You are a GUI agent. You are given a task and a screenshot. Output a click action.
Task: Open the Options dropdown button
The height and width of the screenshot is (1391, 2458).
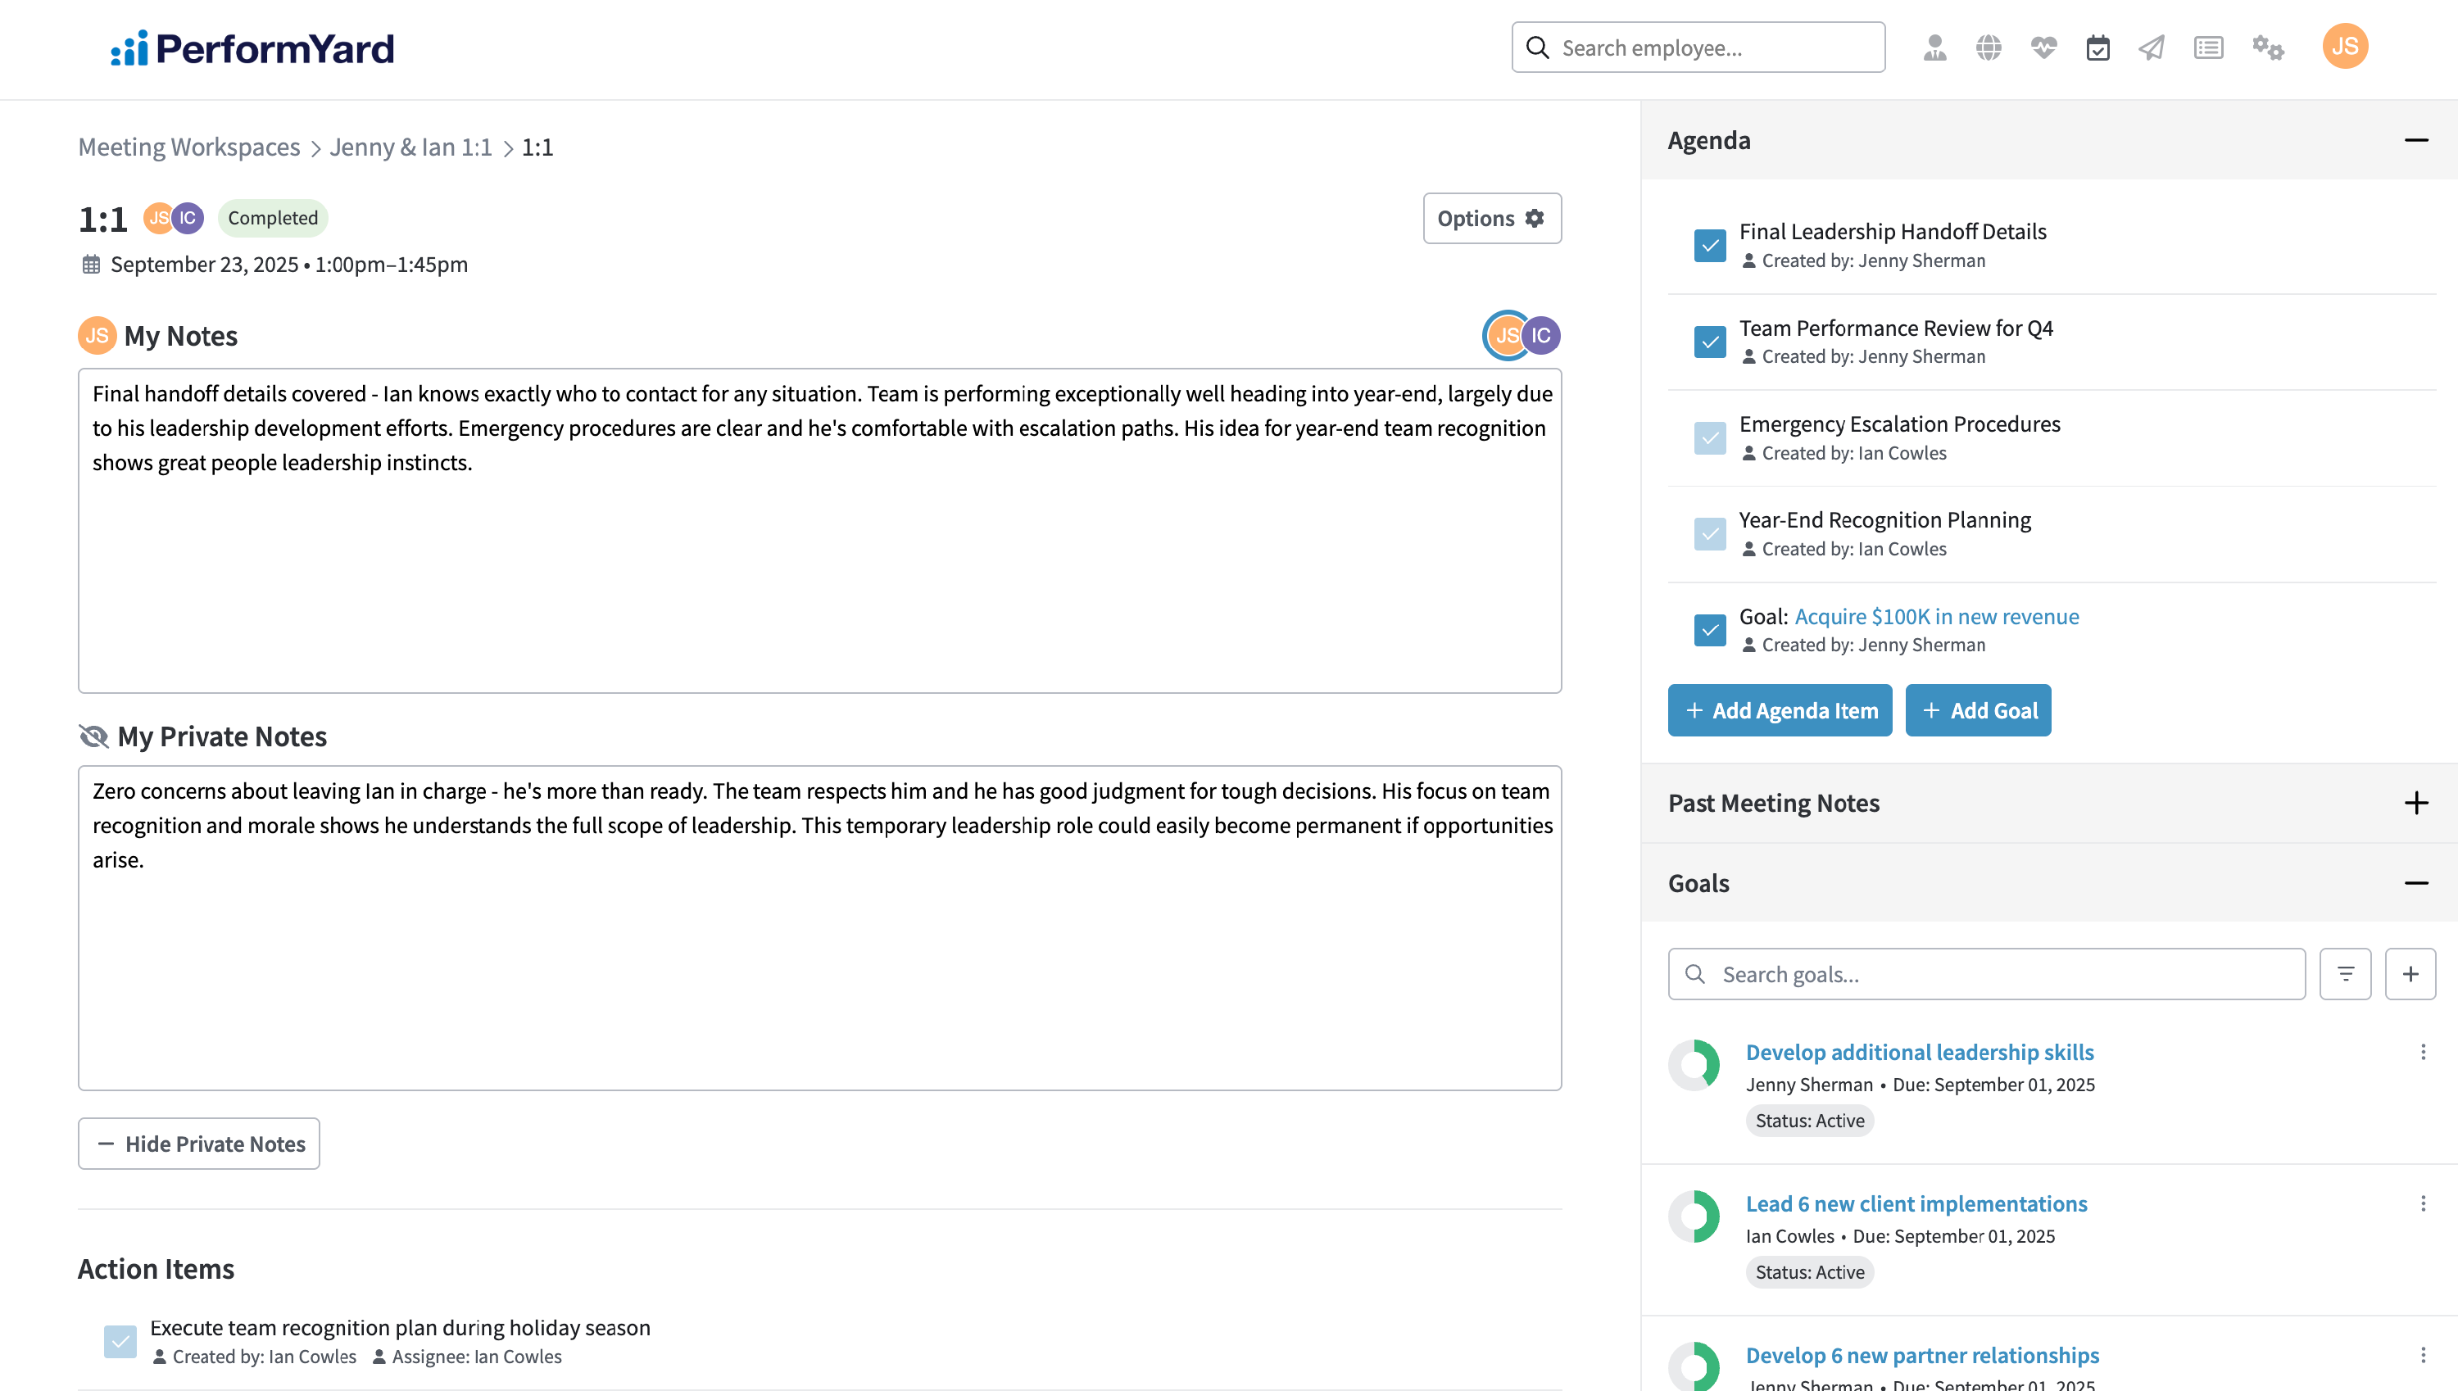click(1492, 219)
